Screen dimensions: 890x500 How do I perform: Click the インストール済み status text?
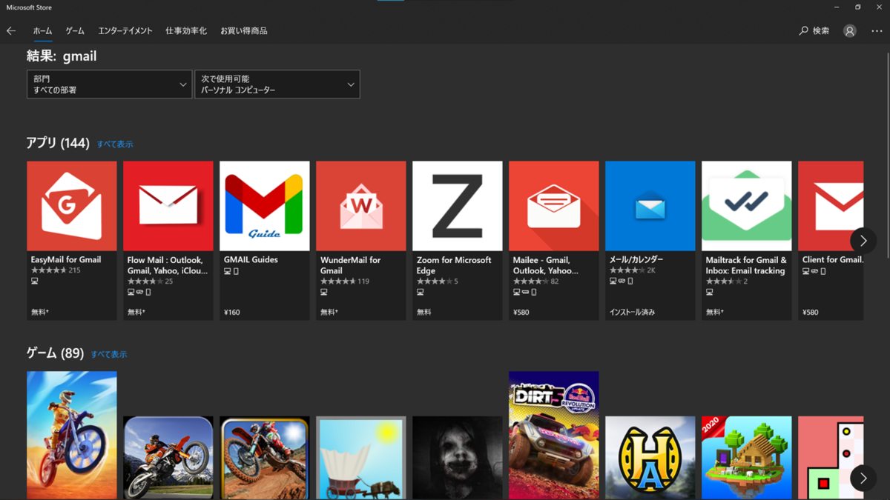click(x=632, y=313)
